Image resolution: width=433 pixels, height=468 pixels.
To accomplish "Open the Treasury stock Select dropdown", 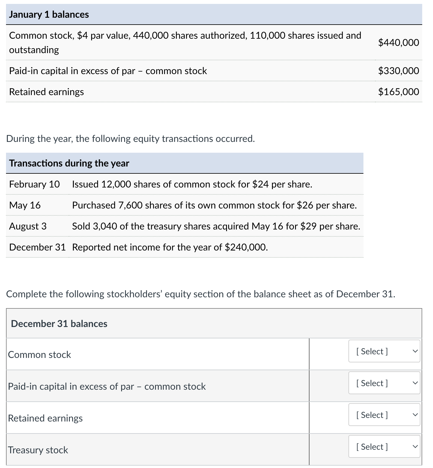I will pos(384,447).
